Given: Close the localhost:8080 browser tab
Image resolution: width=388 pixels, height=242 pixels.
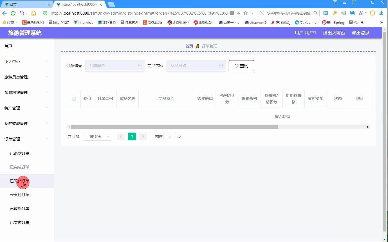Looking at the screenshot, I should [x=101, y=5].
